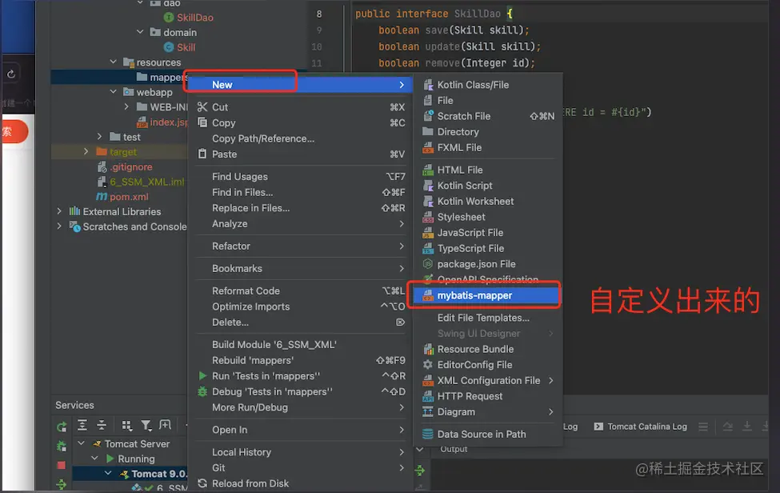
Task: Click the FXML File icon
Action: [428, 148]
